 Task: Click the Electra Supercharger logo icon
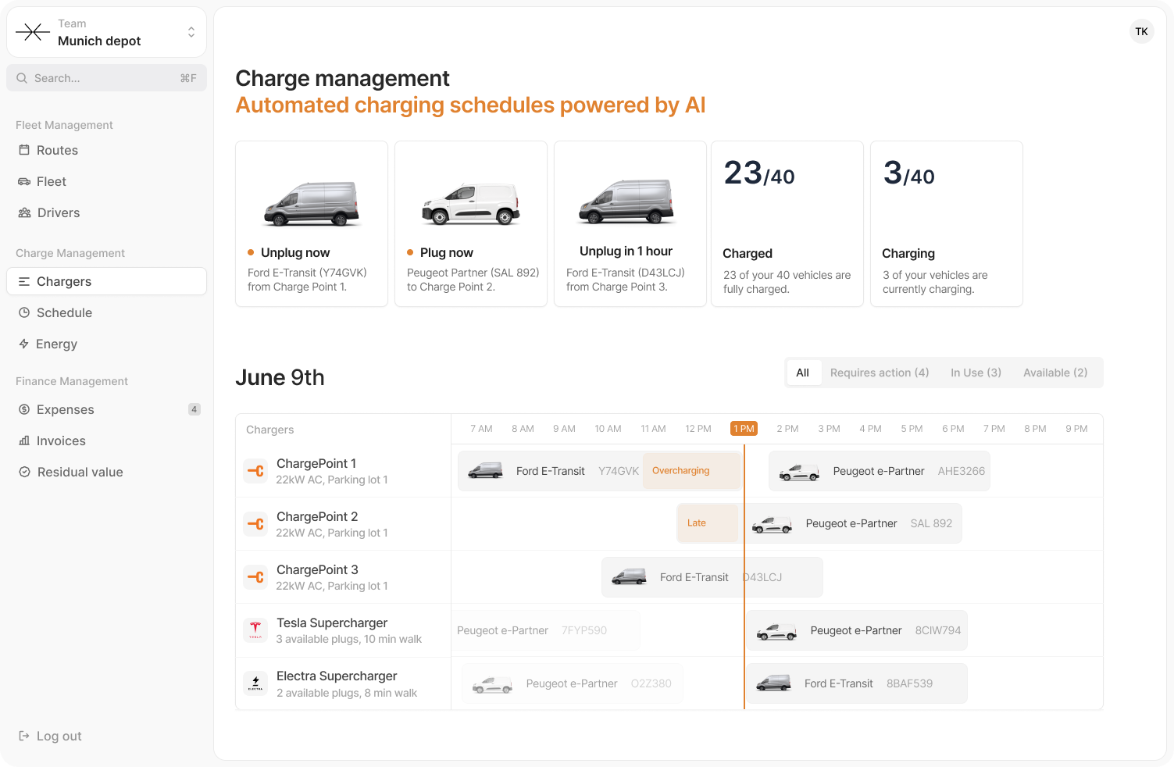(255, 683)
